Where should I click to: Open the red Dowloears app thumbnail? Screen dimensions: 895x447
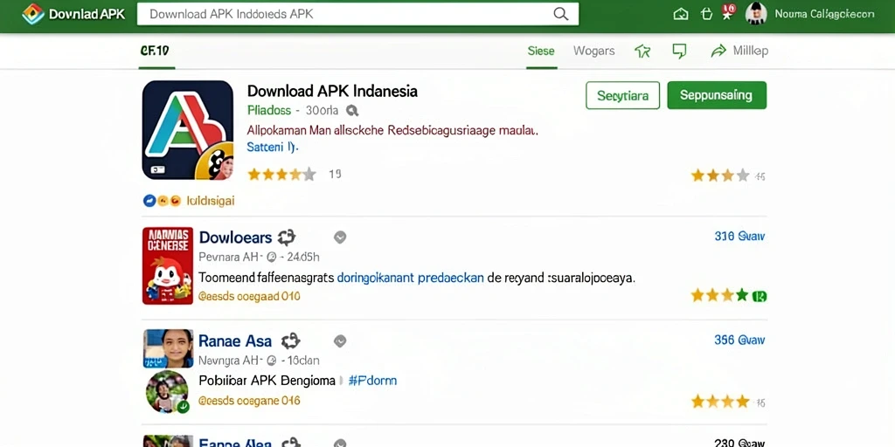pos(168,265)
